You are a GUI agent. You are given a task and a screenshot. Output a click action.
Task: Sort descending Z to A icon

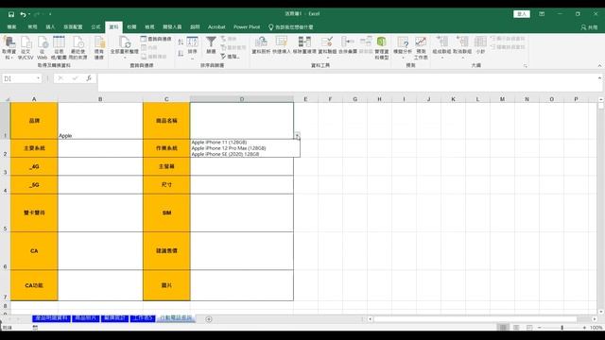(x=181, y=54)
